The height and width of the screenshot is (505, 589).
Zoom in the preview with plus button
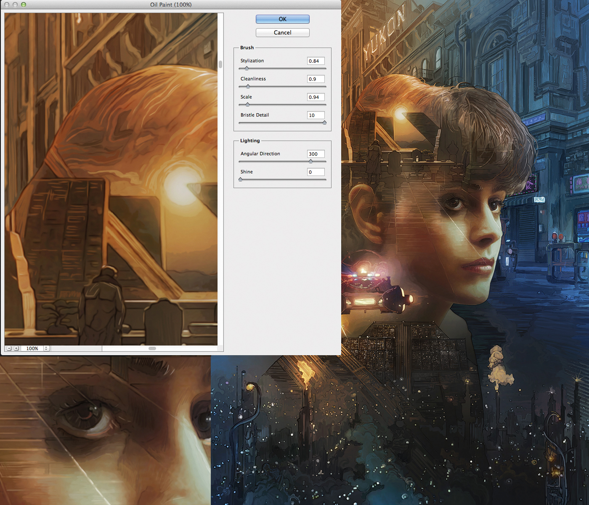16,348
